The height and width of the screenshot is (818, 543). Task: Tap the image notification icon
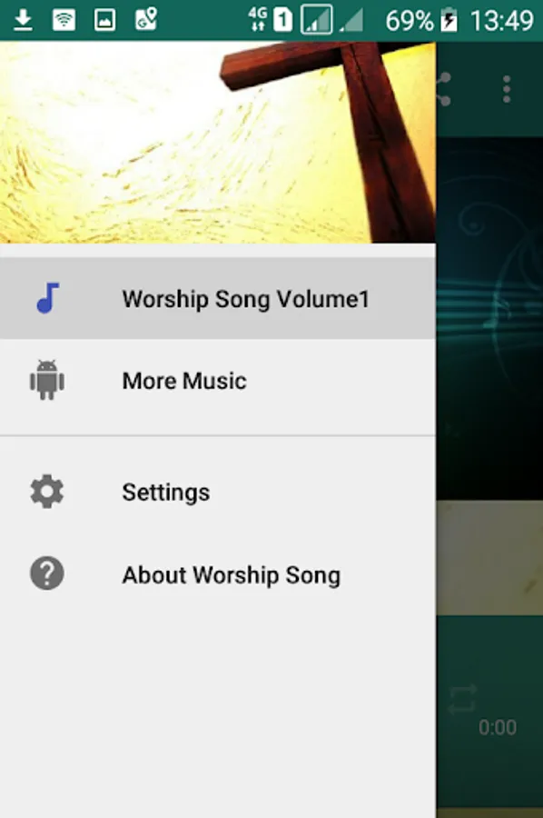pyautogui.click(x=104, y=20)
